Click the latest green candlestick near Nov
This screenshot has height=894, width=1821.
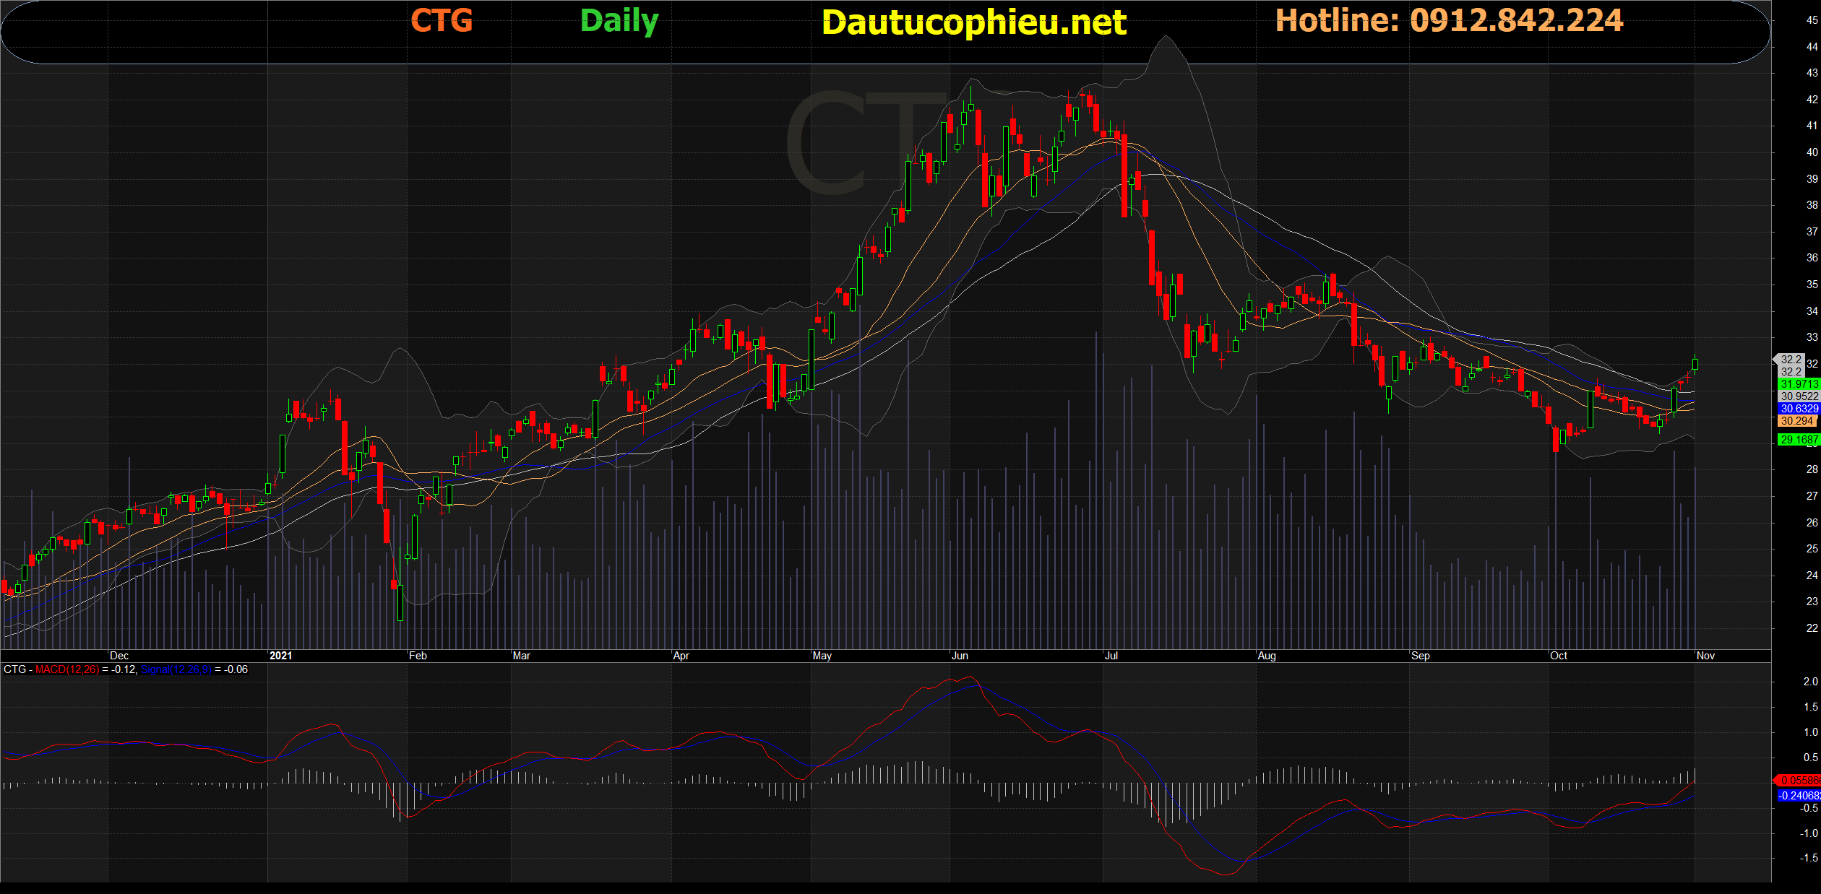pos(1695,364)
